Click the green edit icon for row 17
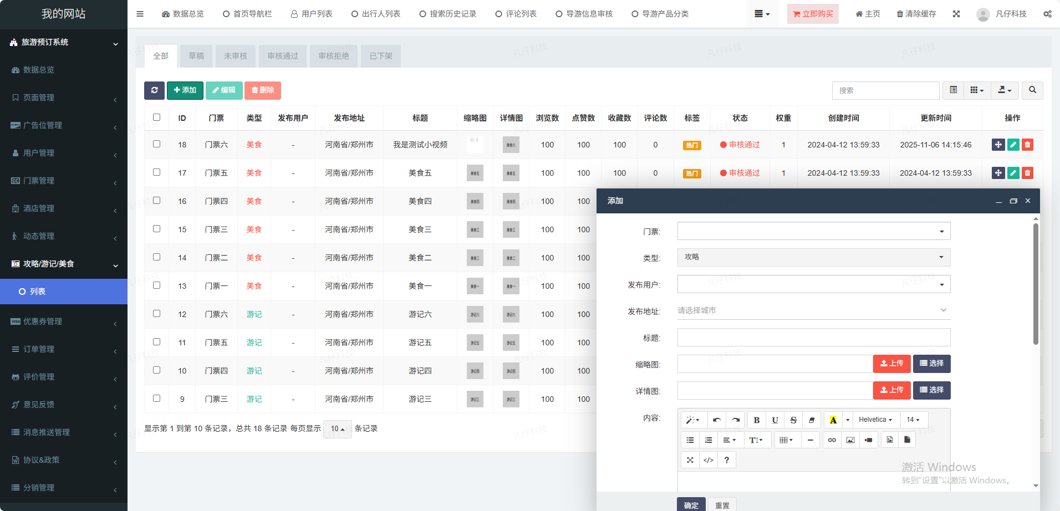1060x511 pixels. pos(1013,173)
